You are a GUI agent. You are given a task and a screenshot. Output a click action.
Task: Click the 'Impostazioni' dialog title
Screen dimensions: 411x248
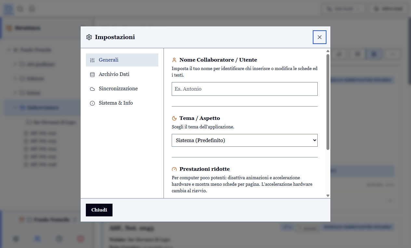coord(115,37)
